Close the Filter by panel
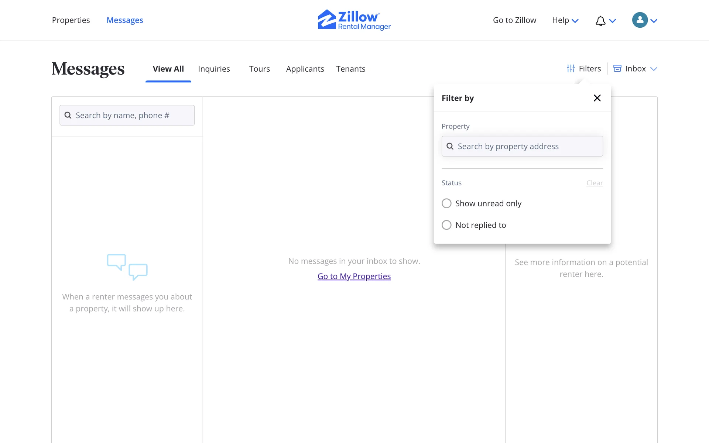This screenshot has width=709, height=443. 597,98
